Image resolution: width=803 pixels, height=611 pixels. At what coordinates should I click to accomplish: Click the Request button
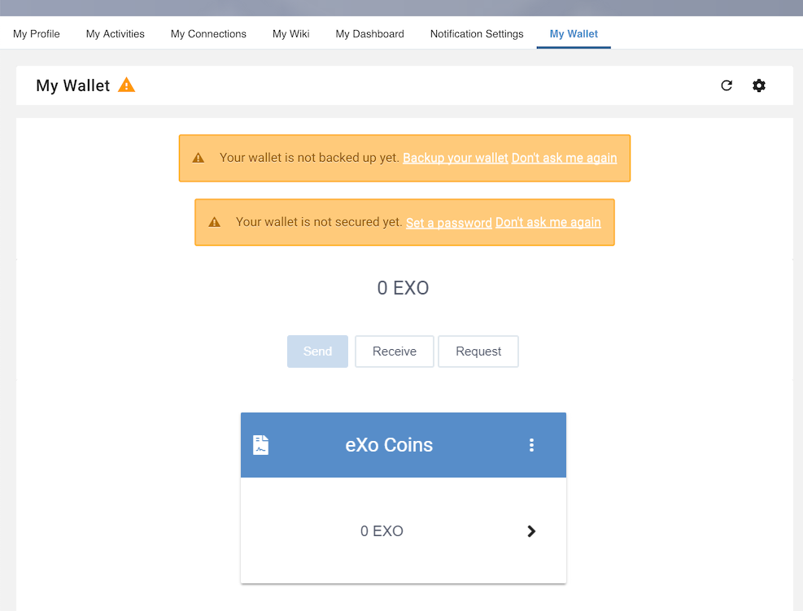pyautogui.click(x=478, y=351)
